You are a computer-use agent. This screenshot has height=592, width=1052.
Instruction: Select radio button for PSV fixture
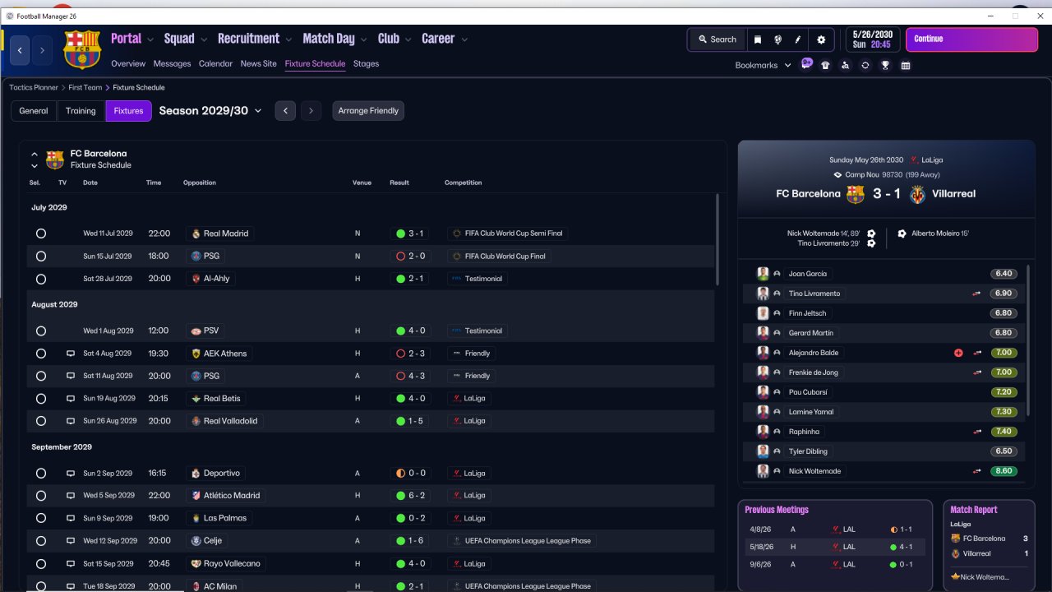[x=41, y=331]
